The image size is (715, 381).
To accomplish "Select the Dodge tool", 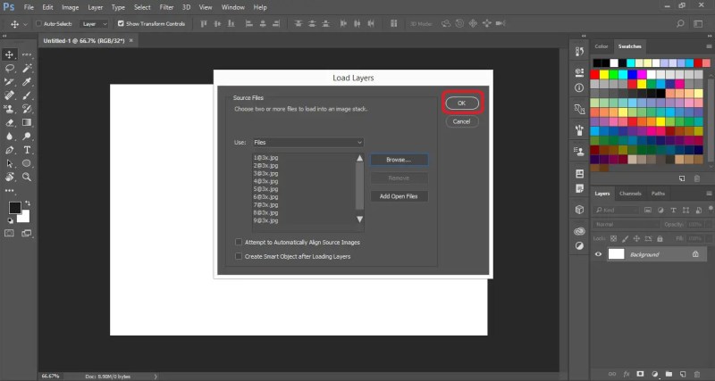I will tap(27, 137).
